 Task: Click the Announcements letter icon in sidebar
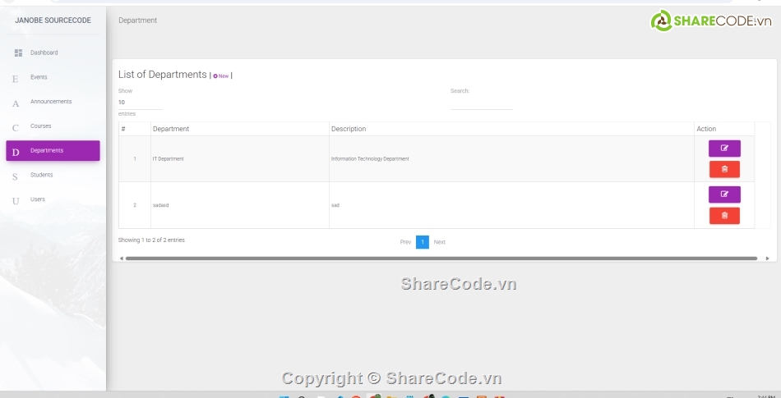15,103
